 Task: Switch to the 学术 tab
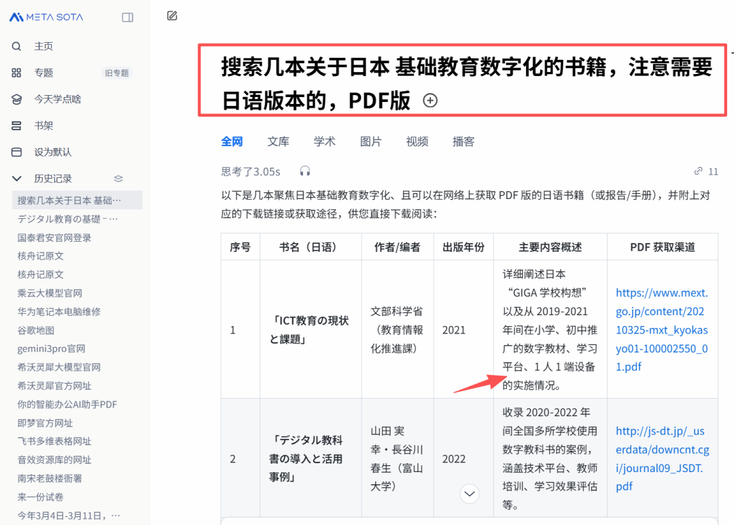[324, 141]
